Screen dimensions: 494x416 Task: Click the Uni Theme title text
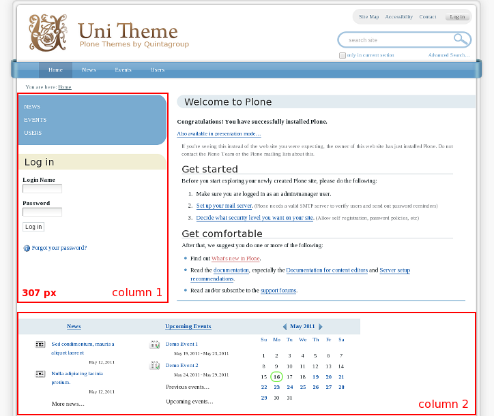(x=128, y=31)
